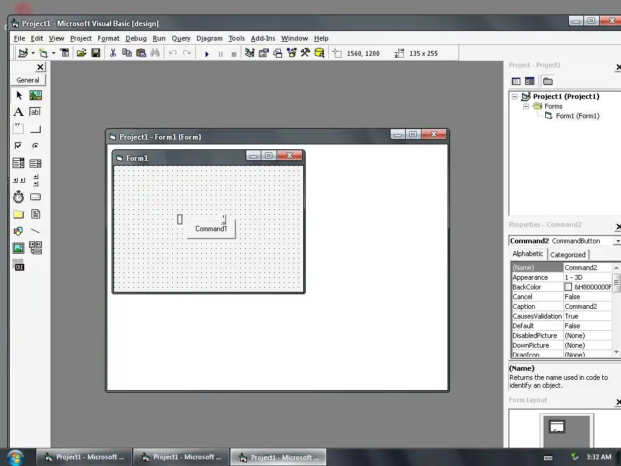The height and width of the screenshot is (466, 621).
Task: Click the Open Project icon
Action: click(82, 53)
